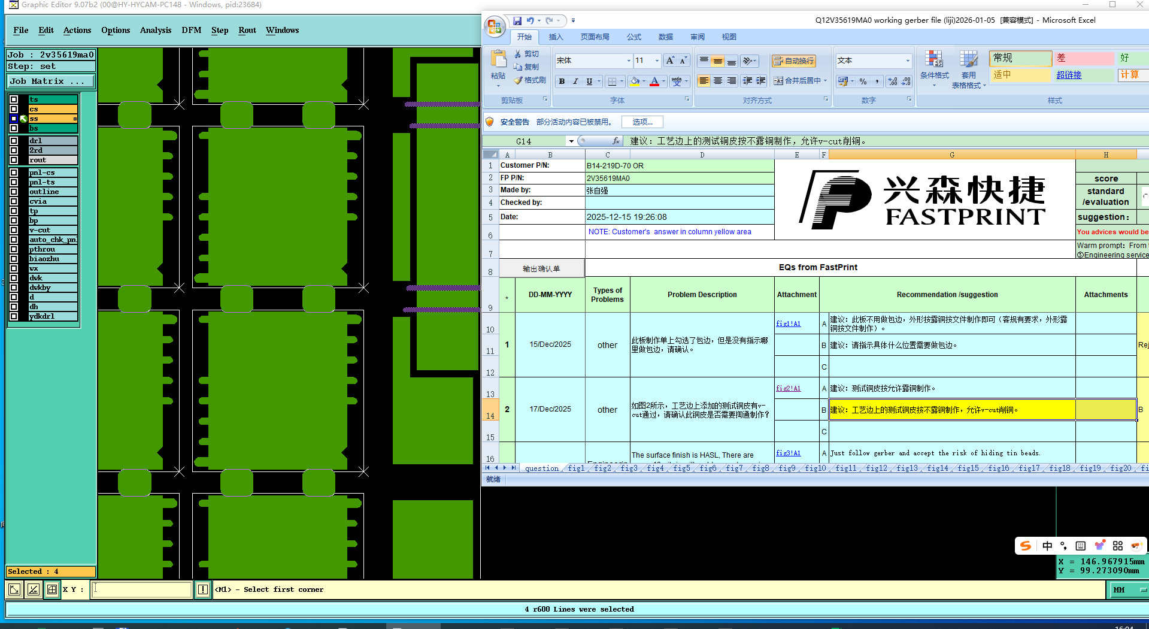The image size is (1149, 629).
Task: Click the Save icon in Excel quick toolbar
Action: coord(517,20)
